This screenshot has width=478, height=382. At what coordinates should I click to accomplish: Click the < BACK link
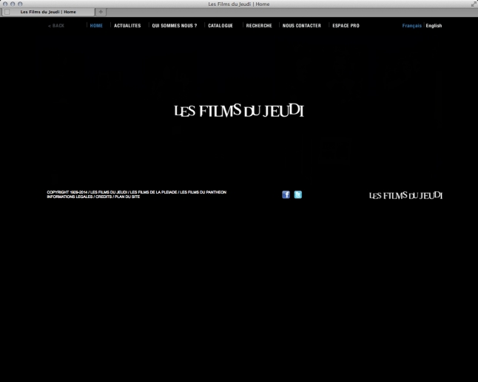(x=56, y=26)
